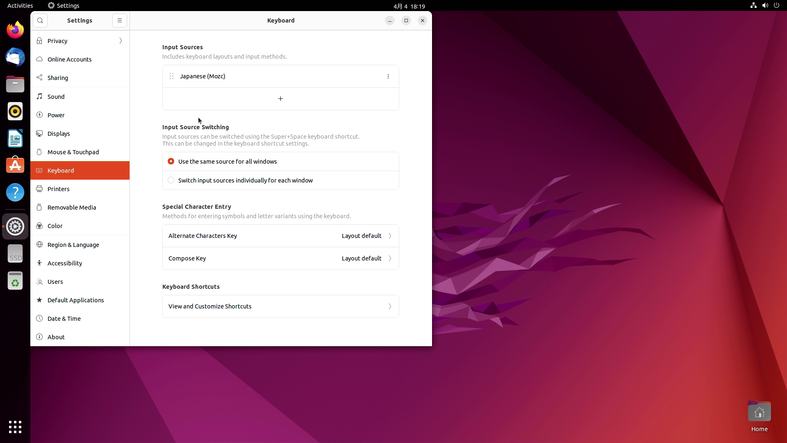Launch Thunderbird from the dock
Screen dimensions: 787x443
coord(15,57)
